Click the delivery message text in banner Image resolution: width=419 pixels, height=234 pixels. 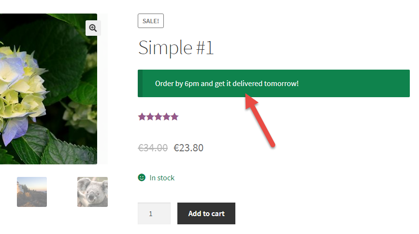[x=227, y=84]
